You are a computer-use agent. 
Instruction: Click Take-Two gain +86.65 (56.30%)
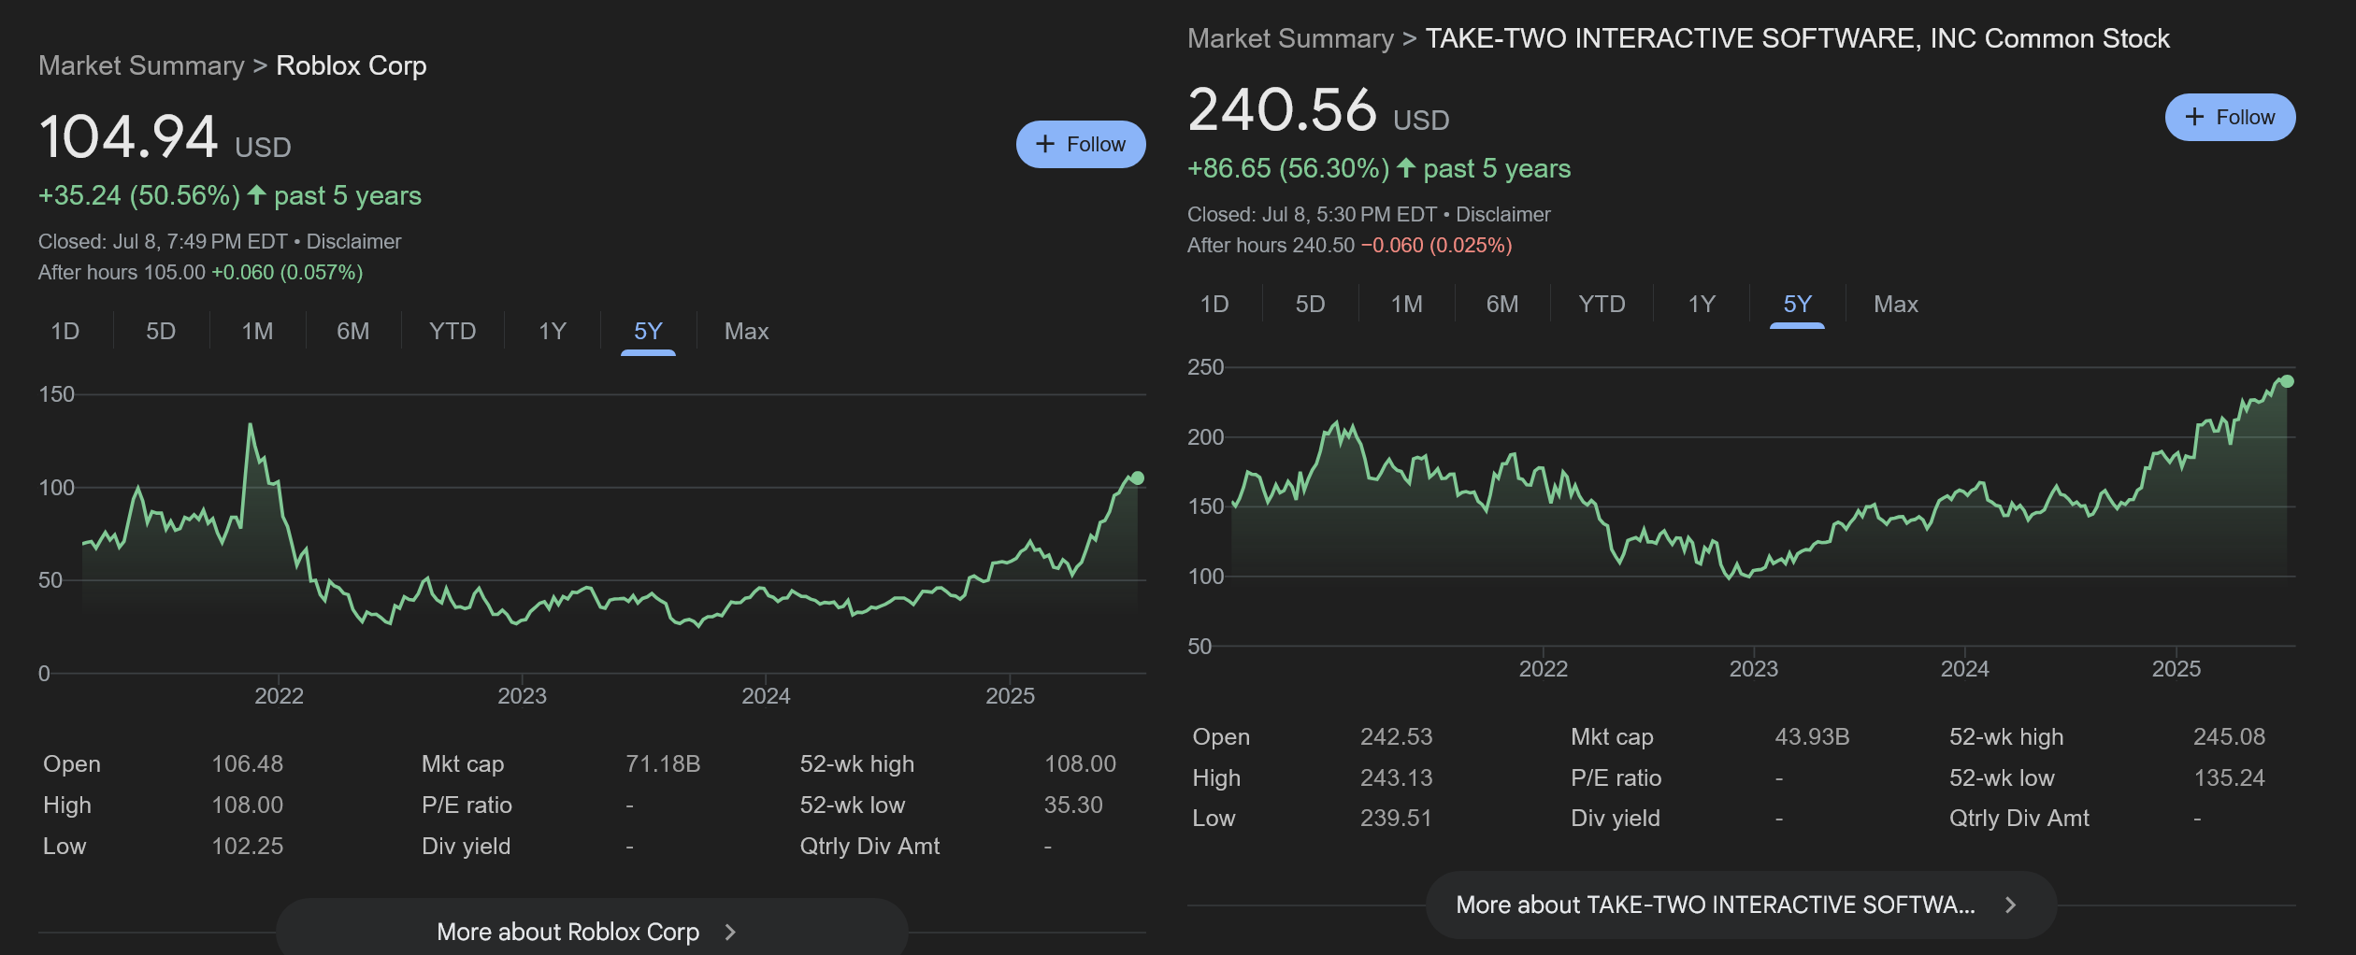pos(1288,168)
